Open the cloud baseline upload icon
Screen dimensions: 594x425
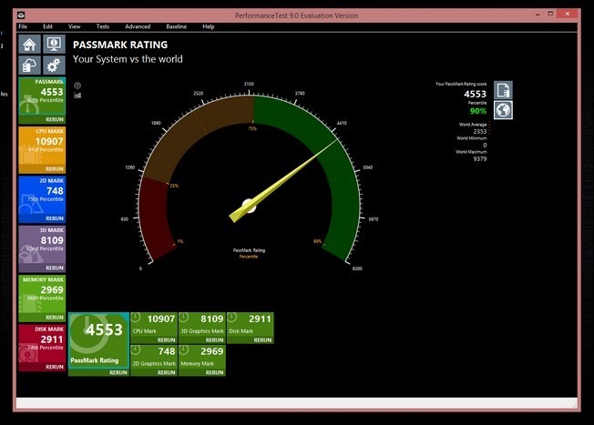point(29,66)
